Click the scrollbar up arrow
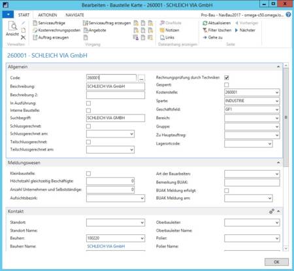The width and height of the screenshot is (294, 271). 286,65
